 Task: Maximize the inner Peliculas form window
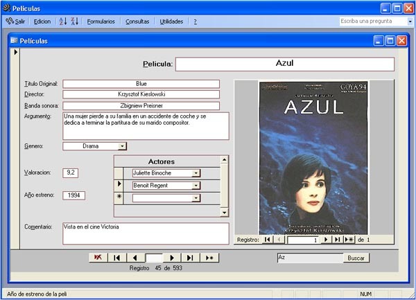click(x=390, y=41)
